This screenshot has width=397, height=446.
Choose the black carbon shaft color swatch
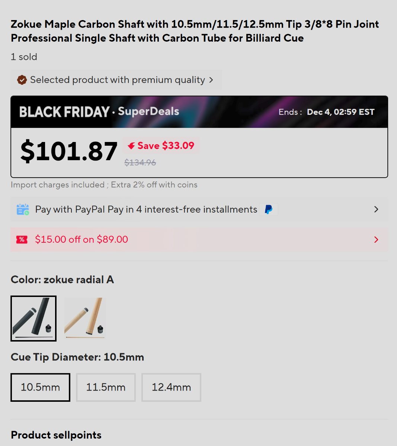click(x=33, y=319)
